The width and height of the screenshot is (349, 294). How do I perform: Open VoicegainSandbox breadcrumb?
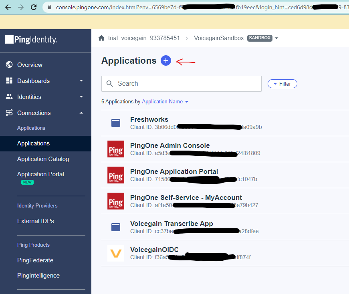coord(219,38)
